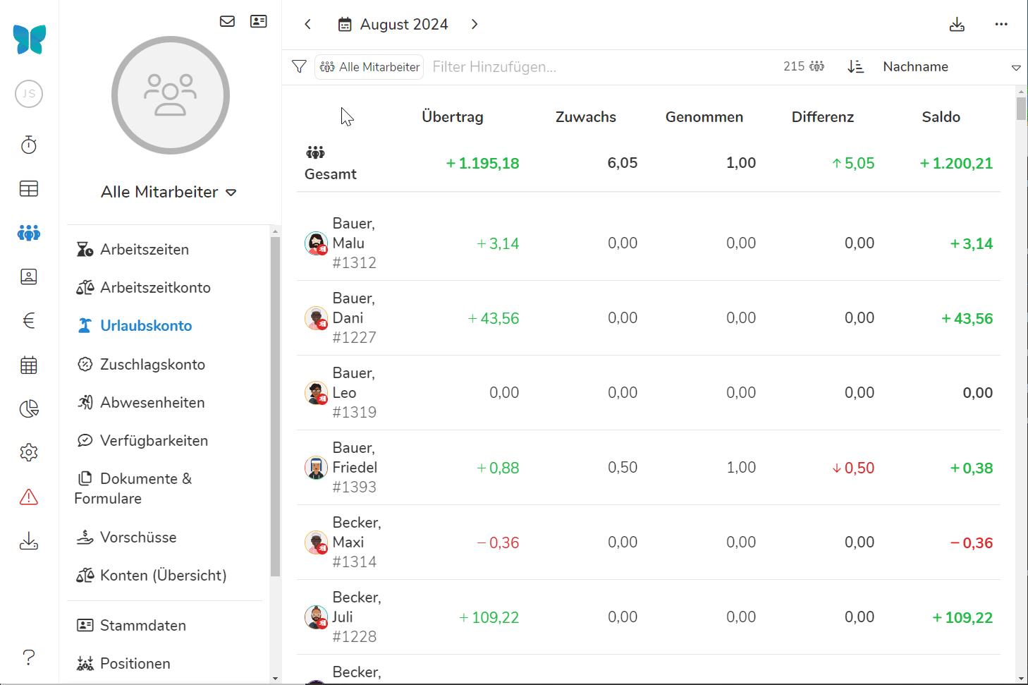Expand the Alle Mitarbeiter selector
The height and width of the screenshot is (685, 1028).
click(x=169, y=192)
